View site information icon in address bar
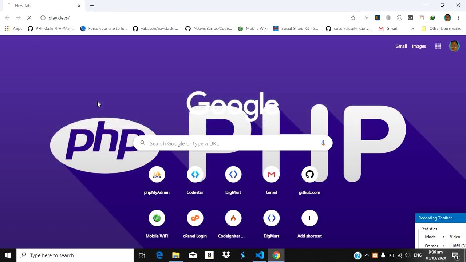The width and height of the screenshot is (466, 262). (43, 18)
